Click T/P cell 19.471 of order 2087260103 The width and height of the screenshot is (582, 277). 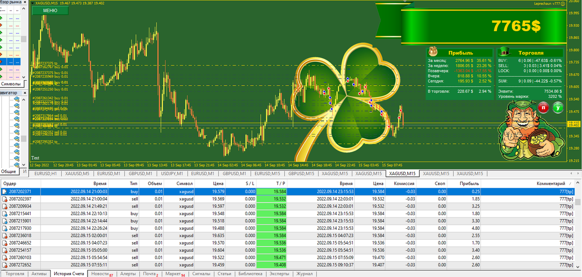pos(272,258)
